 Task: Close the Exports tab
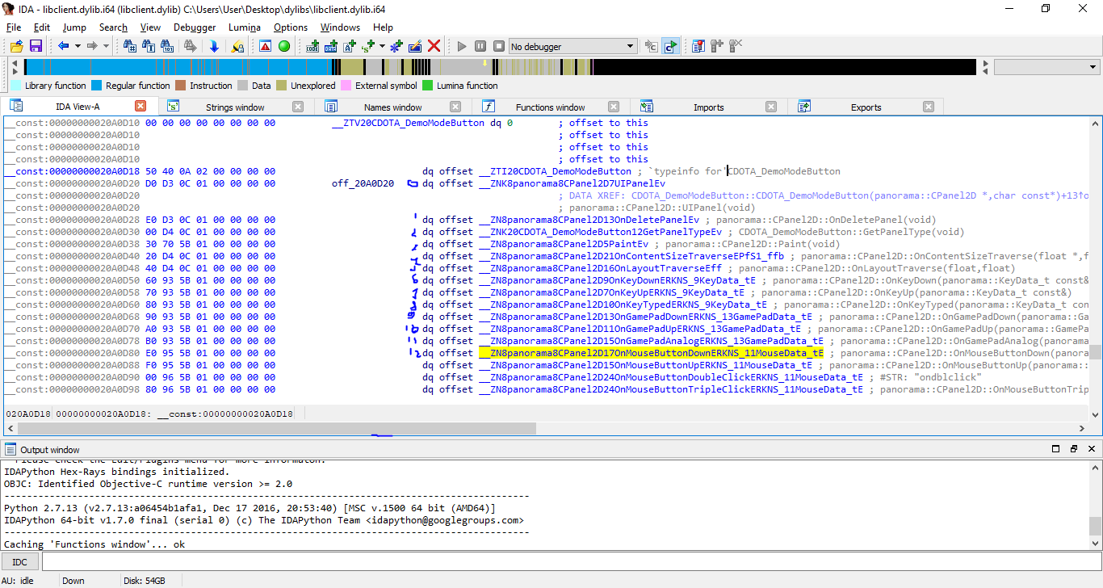pos(929,107)
